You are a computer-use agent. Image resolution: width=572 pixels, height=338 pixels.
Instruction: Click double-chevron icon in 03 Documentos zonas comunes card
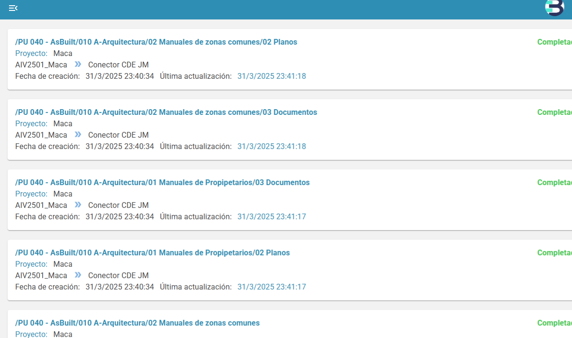point(78,134)
